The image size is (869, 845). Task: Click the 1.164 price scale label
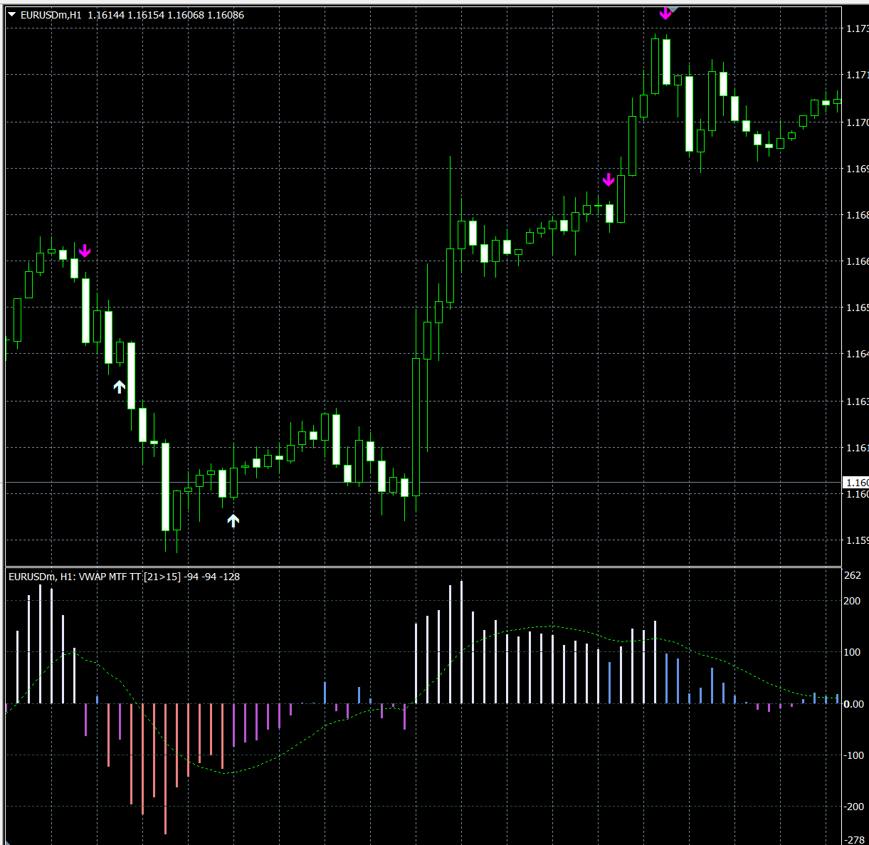point(857,354)
